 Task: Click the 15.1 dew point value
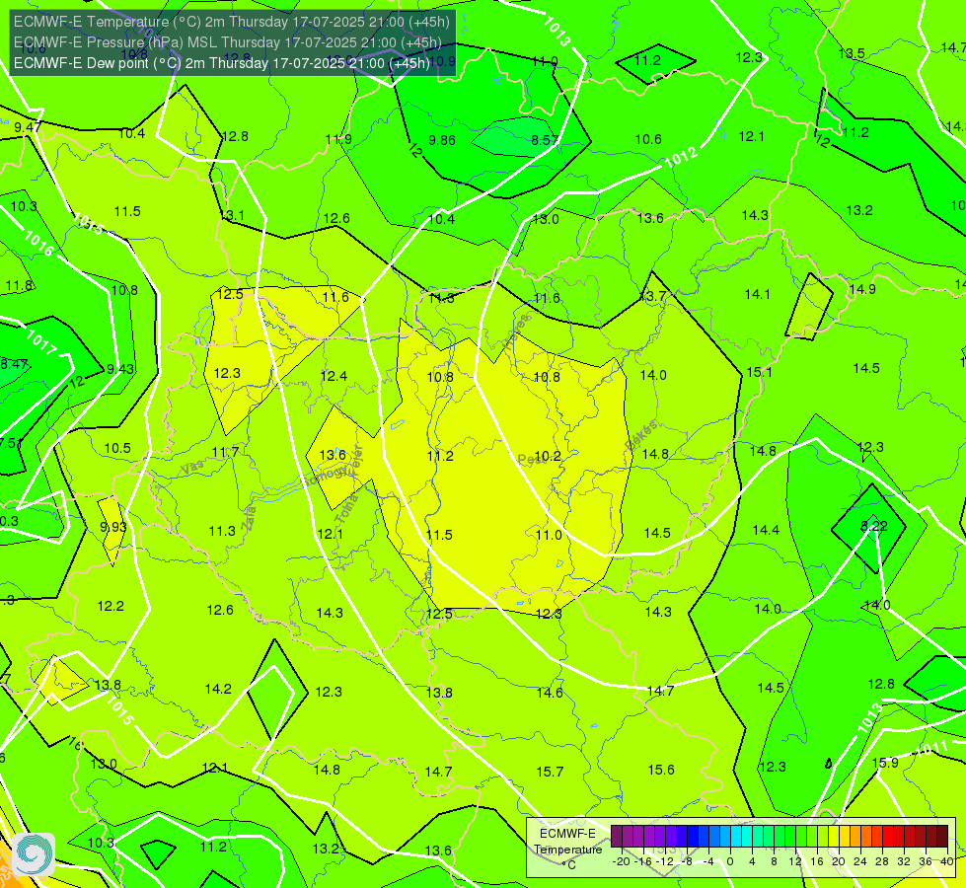759,373
